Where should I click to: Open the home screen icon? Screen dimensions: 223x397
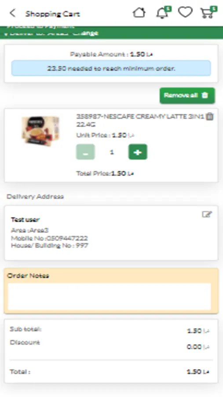(139, 13)
